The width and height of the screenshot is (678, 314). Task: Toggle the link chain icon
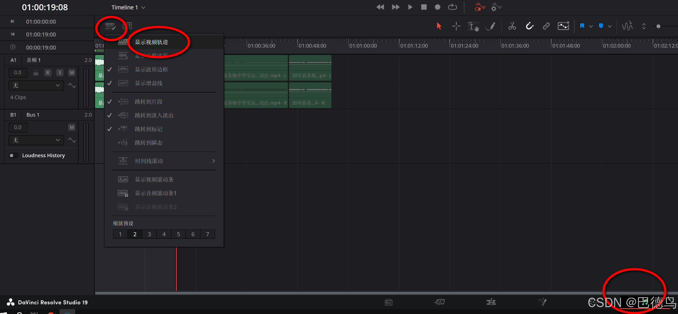tap(546, 26)
